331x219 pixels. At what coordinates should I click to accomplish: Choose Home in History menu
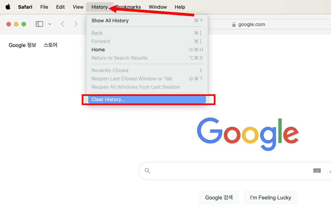147,50
